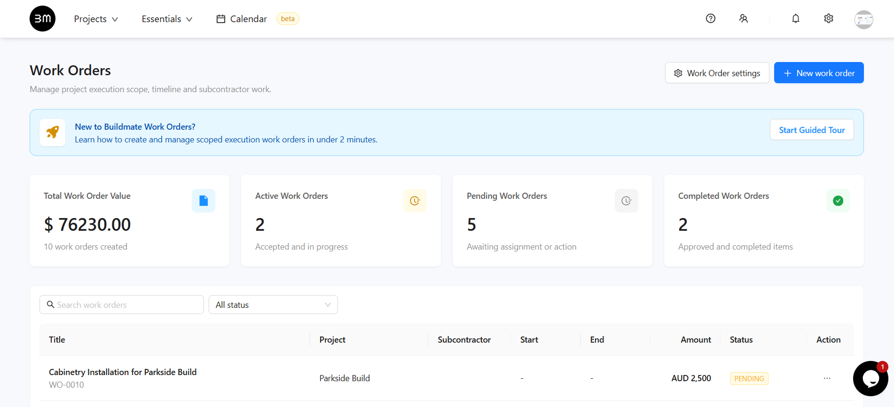Click the green check icon on Completed Work Orders card
The width and height of the screenshot is (894, 407).
(838, 201)
